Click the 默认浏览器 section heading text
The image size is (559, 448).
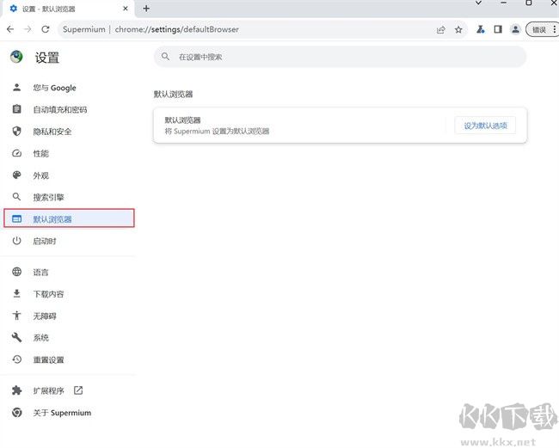173,94
